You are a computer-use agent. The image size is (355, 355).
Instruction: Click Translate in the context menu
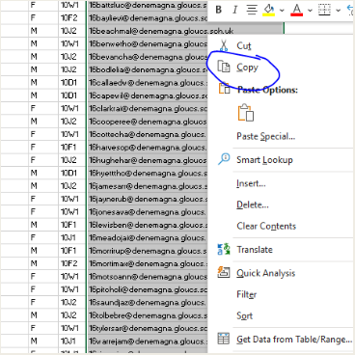(255, 250)
